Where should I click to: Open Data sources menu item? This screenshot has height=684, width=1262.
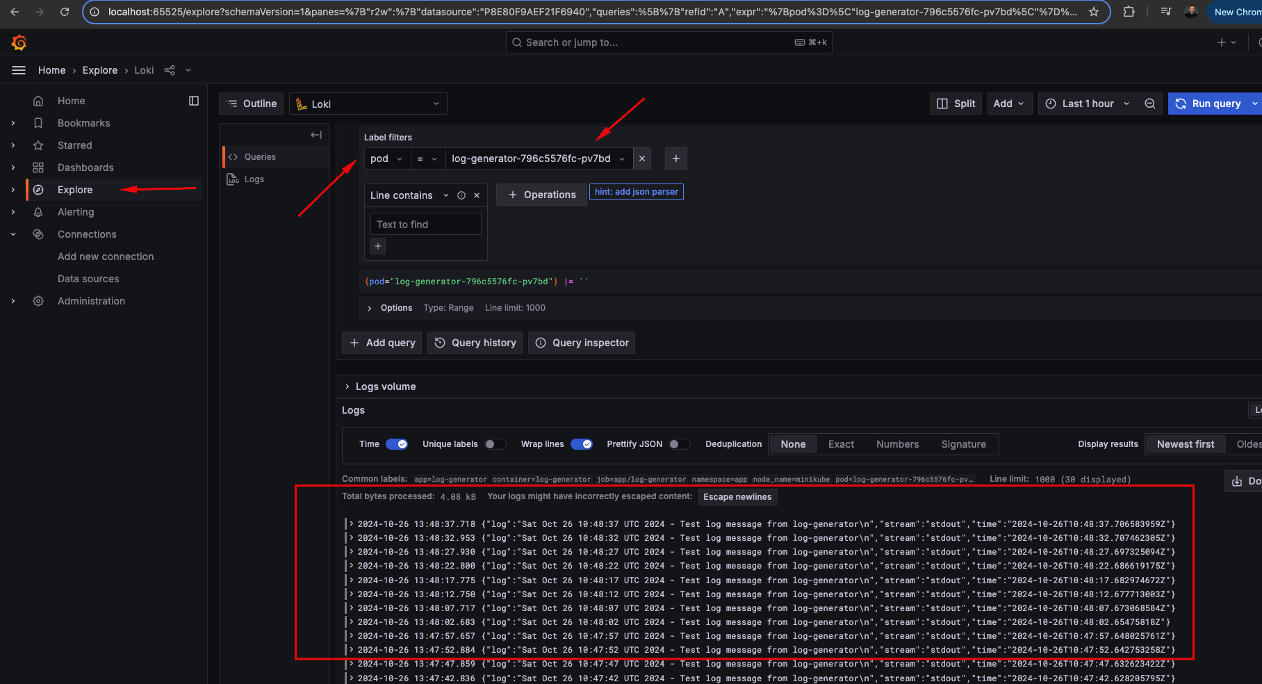pos(88,279)
